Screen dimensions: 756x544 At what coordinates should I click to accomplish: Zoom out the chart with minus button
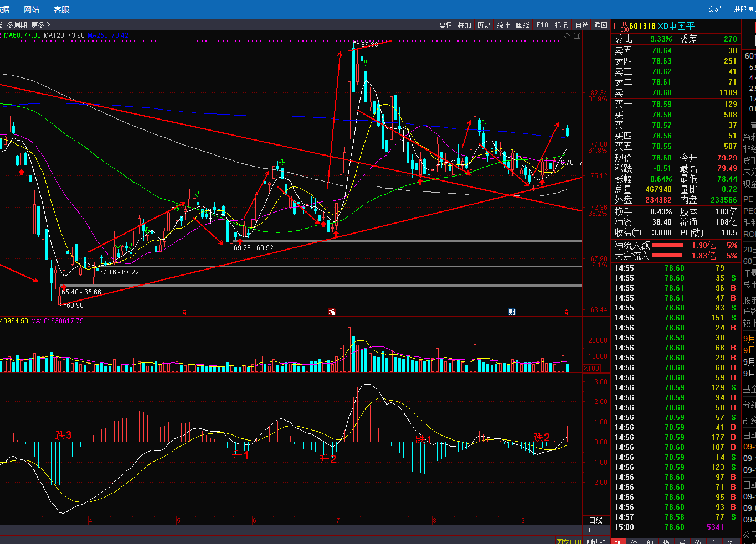point(603,530)
